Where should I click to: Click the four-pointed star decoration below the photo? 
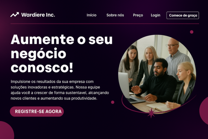(151, 113)
